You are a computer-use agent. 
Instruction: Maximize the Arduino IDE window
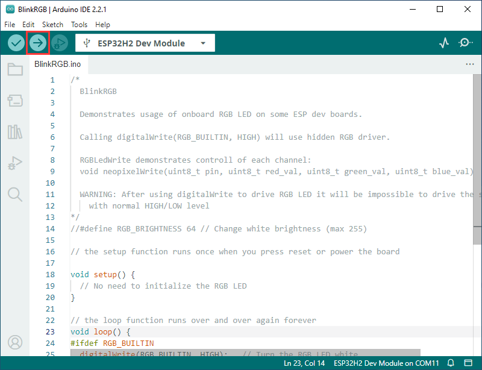440,9
